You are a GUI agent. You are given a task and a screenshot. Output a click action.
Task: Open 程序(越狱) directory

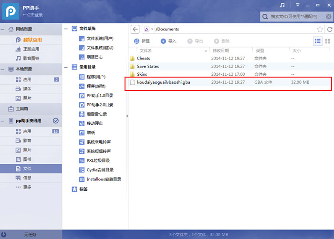[x=92, y=86]
